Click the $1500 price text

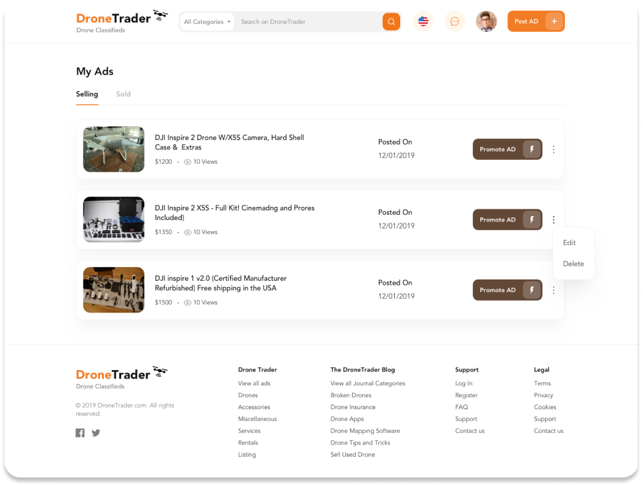(163, 303)
